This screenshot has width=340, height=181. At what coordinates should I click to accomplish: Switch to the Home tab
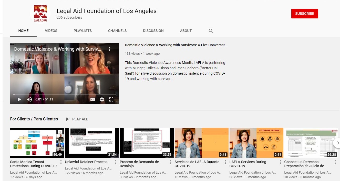(24, 31)
